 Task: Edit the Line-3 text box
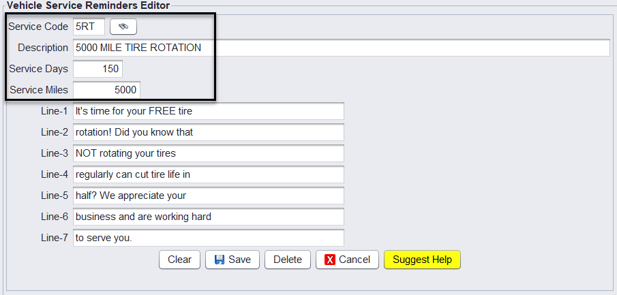coord(208,153)
